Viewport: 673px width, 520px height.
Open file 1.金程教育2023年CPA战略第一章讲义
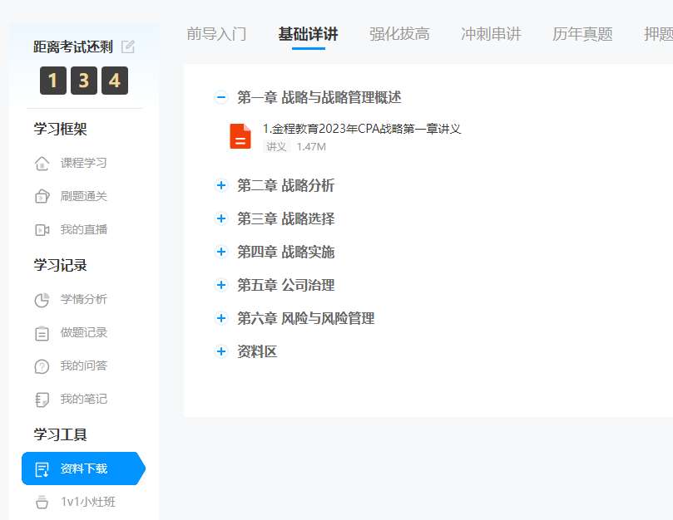362,129
